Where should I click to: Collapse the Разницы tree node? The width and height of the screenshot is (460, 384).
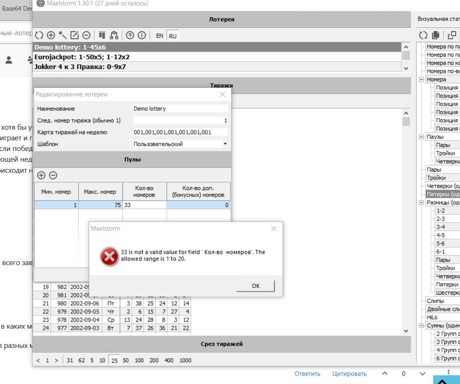click(421, 203)
